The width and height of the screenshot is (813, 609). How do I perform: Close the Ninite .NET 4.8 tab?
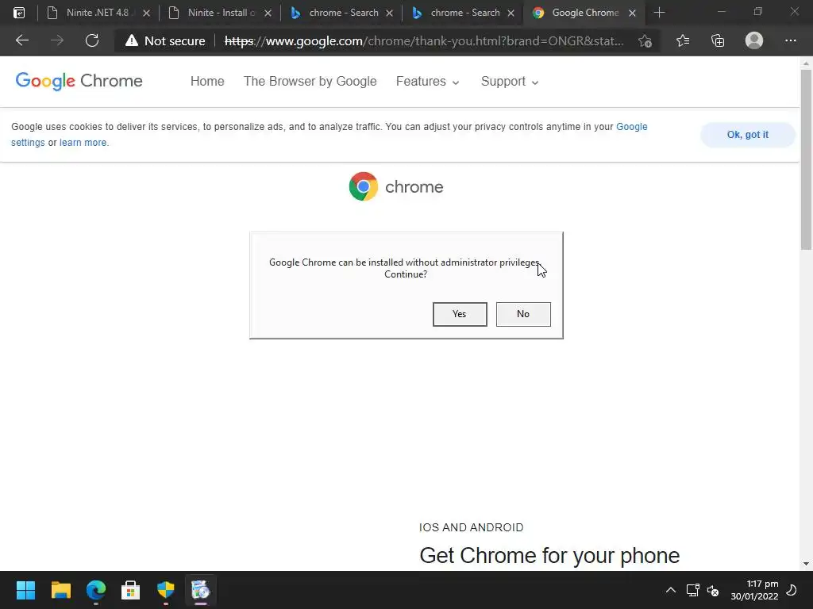point(146,13)
